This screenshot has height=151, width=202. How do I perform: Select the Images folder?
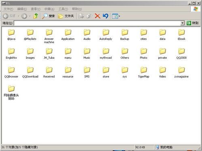click(30, 54)
